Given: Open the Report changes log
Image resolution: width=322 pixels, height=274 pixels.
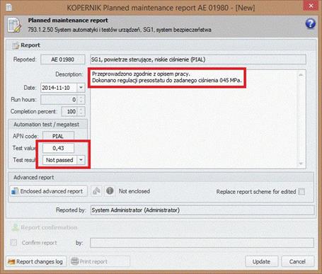Looking at the screenshot, I should [x=36, y=262].
